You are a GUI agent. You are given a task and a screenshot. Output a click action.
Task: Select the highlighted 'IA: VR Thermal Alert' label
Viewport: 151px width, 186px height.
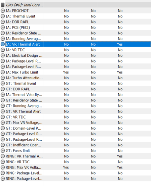tap(23, 44)
